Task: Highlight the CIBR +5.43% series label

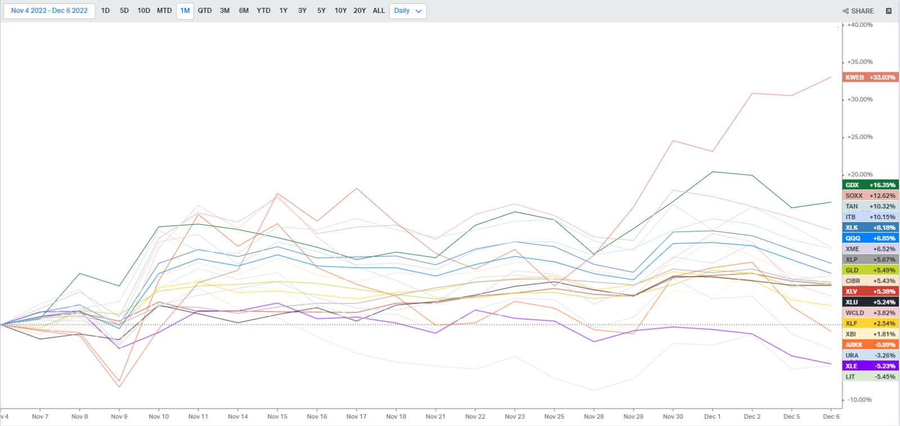Action: coord(871,281)
